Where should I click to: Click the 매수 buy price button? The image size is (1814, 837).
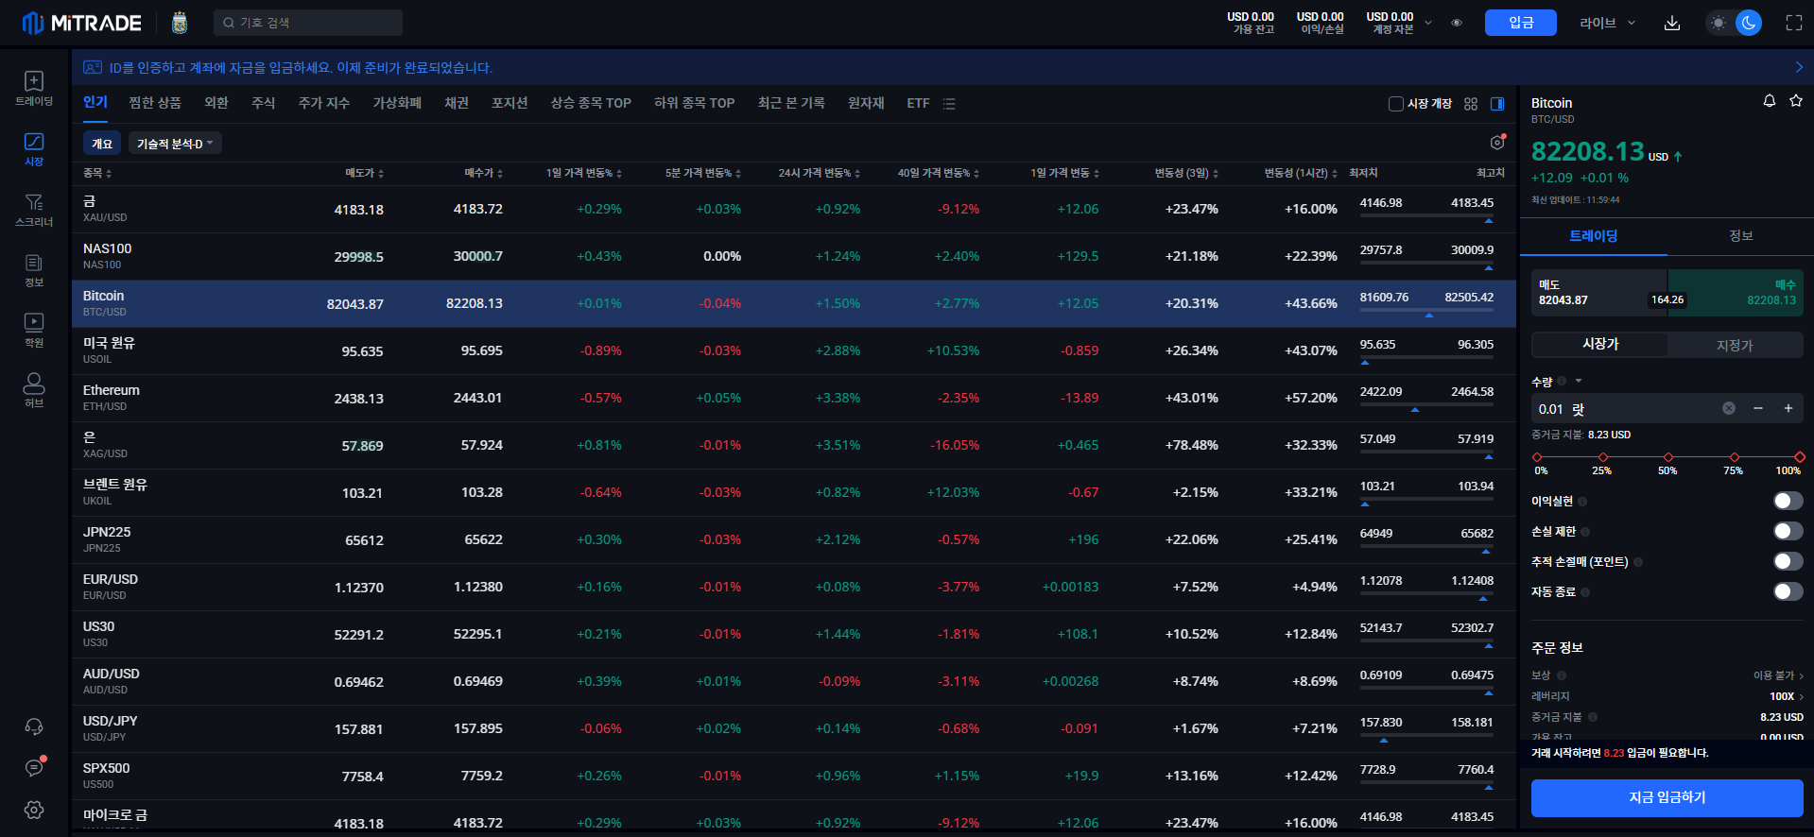[1736, 293]
